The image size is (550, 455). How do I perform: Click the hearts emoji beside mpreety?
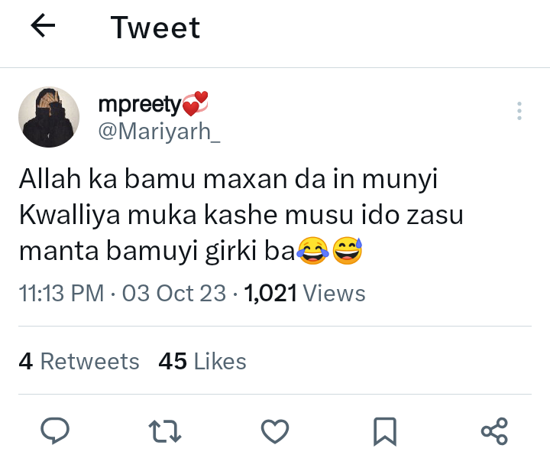click(x=196, y=103)
